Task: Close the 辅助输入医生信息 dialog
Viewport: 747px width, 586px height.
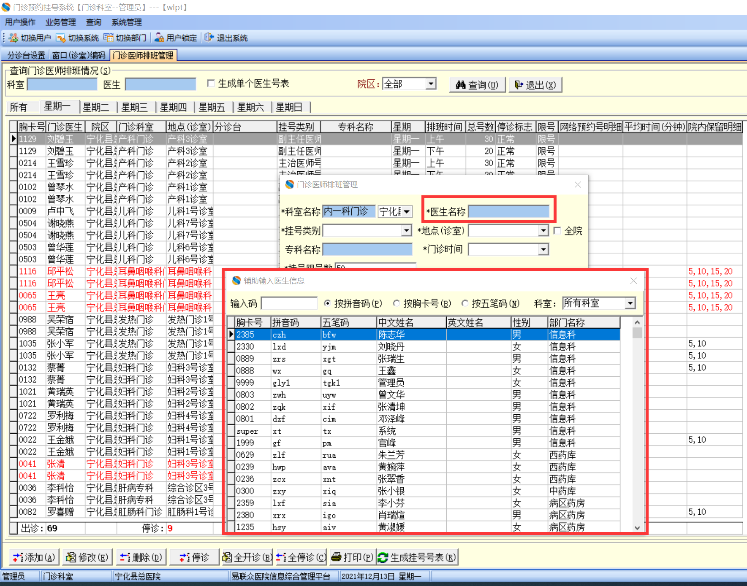Action: tap(633, 281)
